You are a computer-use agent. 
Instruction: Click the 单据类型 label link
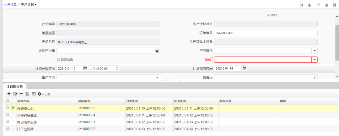click(48, 33)
